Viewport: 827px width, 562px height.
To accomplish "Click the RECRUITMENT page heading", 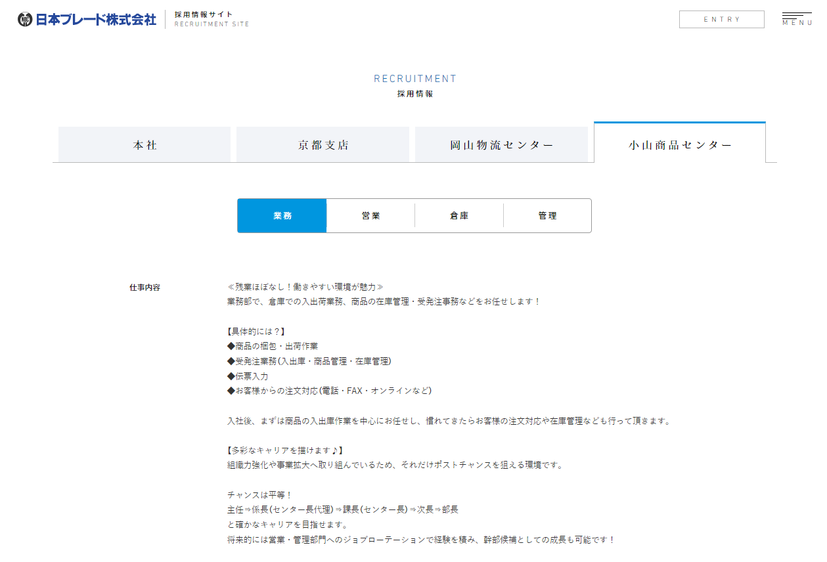I will click(x=414, y=79).
